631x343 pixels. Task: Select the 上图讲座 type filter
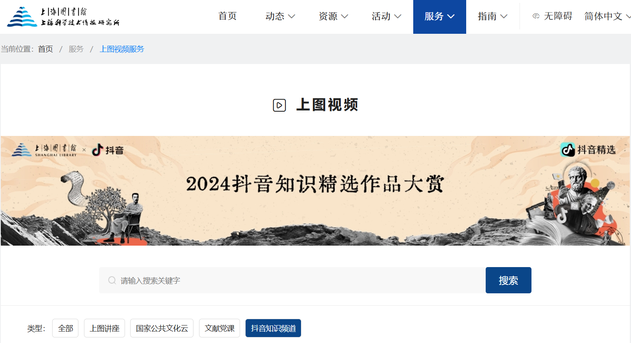click(x=104, y=328)
